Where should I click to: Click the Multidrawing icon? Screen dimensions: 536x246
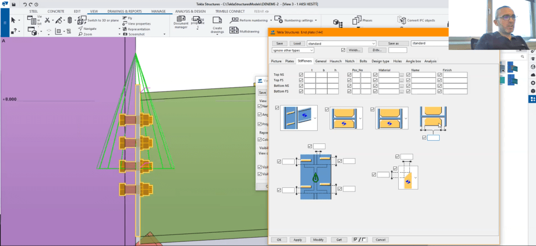(235, 31)
